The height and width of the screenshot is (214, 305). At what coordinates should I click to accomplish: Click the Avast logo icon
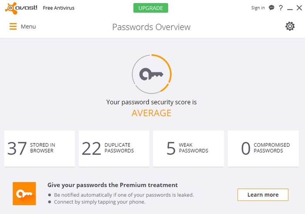pos(11,8)
